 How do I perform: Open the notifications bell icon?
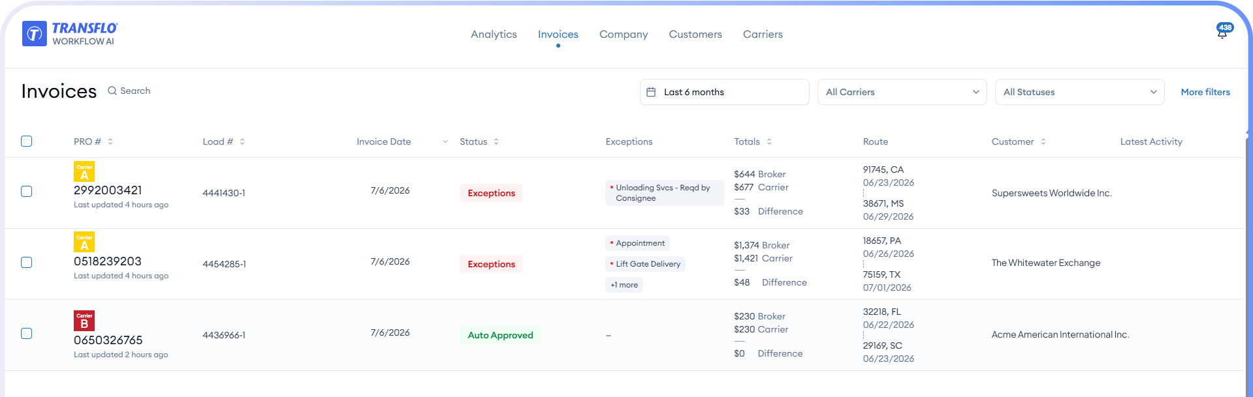point(1222,31)
